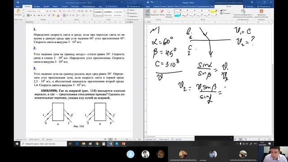Pick the yellow highlighter pen preset
The image size is (288, 162).
click(213, 11)
